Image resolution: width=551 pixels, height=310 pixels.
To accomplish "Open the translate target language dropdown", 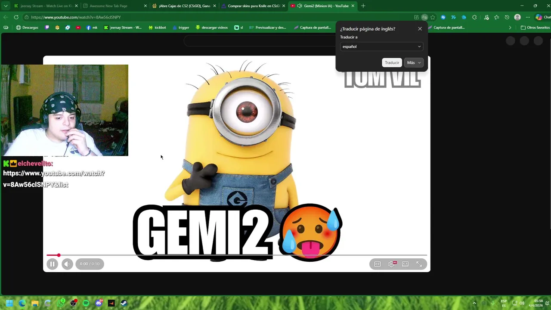I will pyautogui.click(x=381, y=46).
